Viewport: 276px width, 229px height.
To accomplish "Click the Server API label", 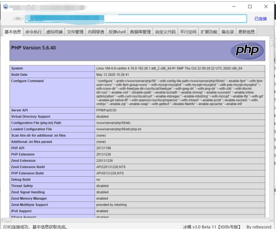I will [19, 110].
